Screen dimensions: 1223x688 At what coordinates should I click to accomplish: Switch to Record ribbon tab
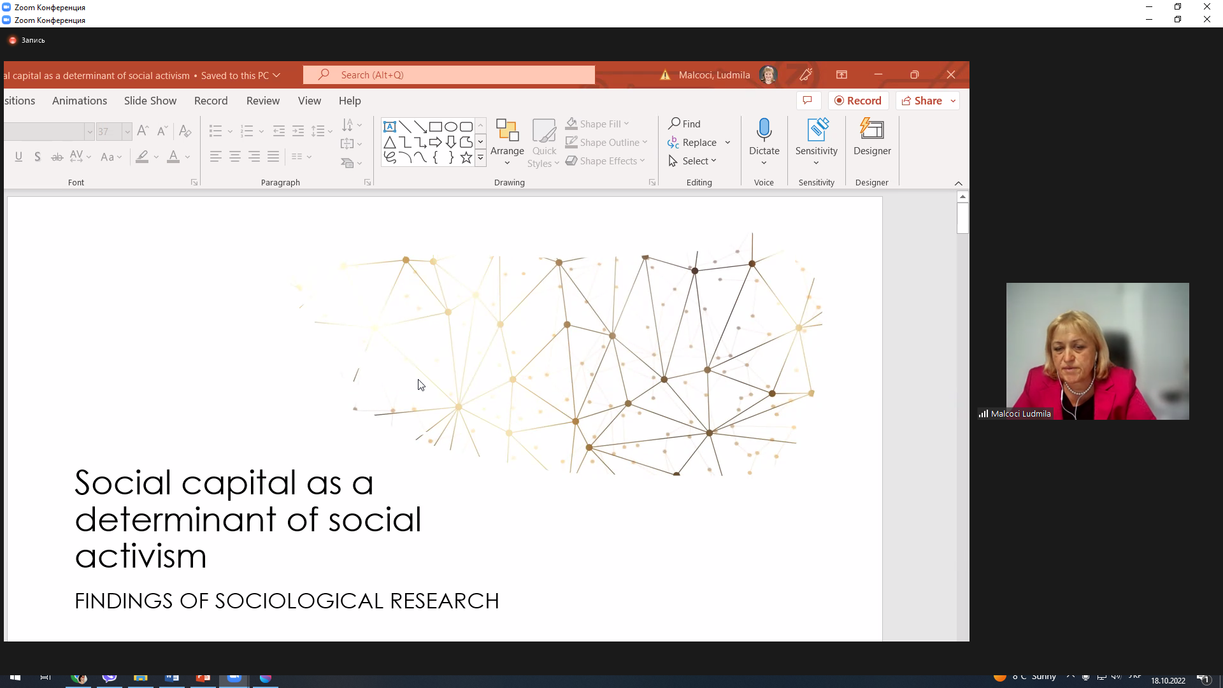point(211,101)
